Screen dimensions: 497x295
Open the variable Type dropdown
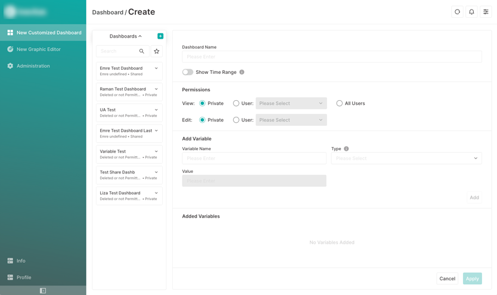[x=406, y=159]
